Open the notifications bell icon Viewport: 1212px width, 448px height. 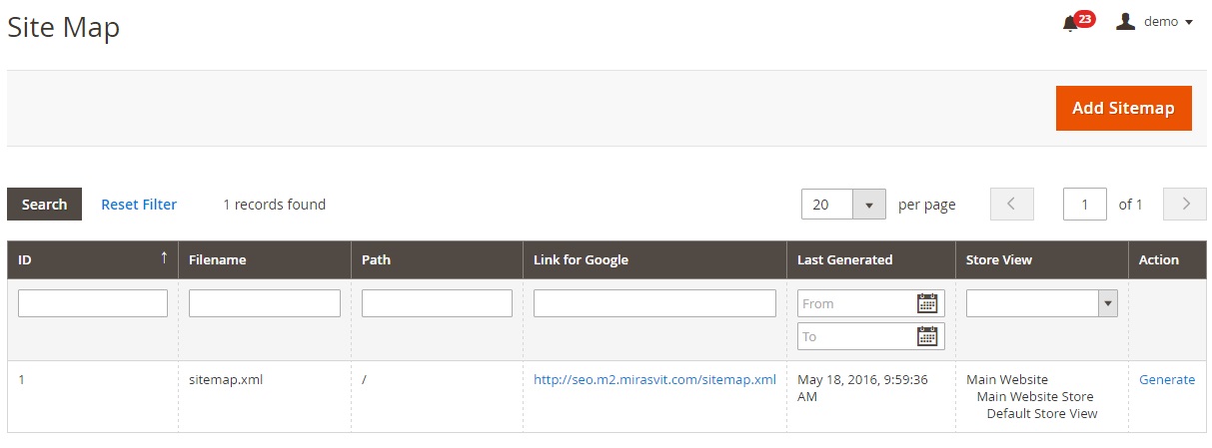click(x=1070, y=23)
